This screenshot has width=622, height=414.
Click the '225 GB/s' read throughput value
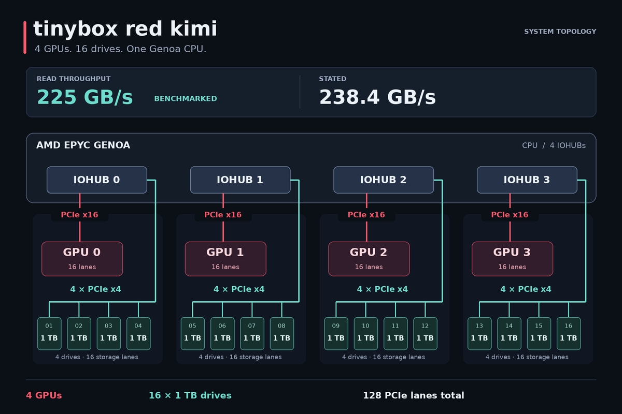coord(85,97)
